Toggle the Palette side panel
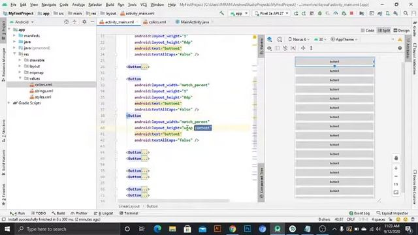Viewport: 418px width, 235px height. [261, 46]
